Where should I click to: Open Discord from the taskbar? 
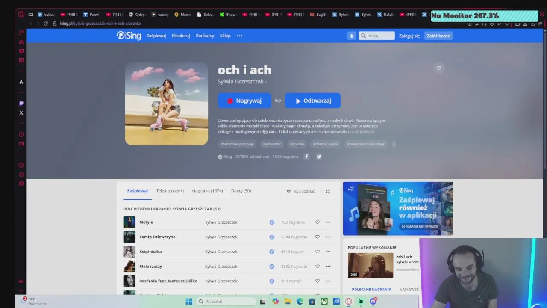coord(373,302)
